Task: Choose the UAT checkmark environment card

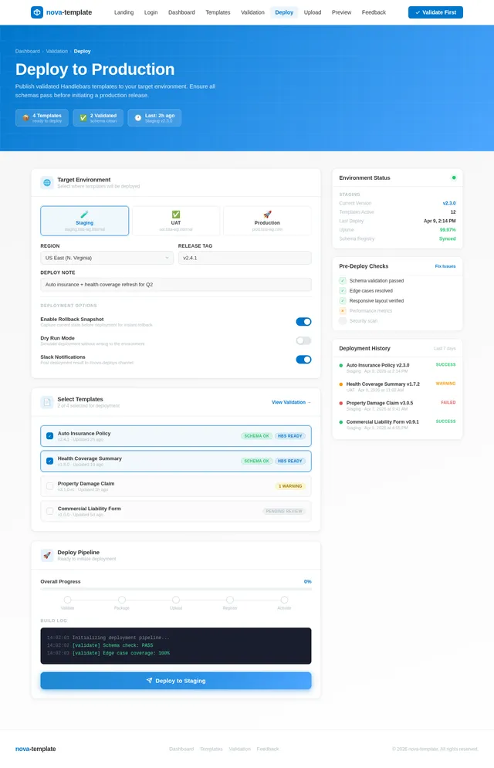Action: (176, 221)
